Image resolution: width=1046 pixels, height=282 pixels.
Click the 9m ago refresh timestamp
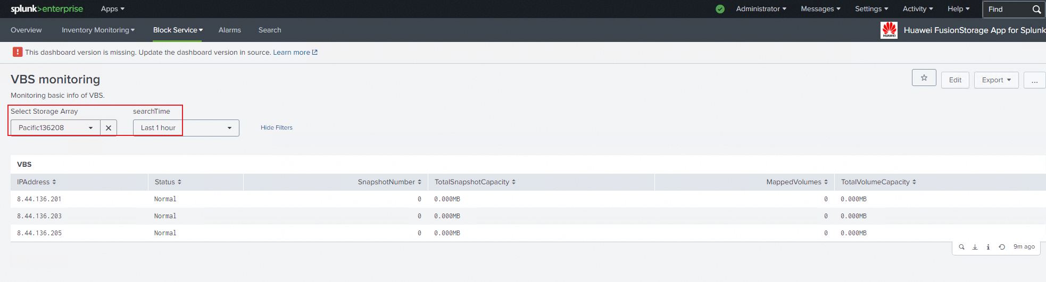(1024, 247)
